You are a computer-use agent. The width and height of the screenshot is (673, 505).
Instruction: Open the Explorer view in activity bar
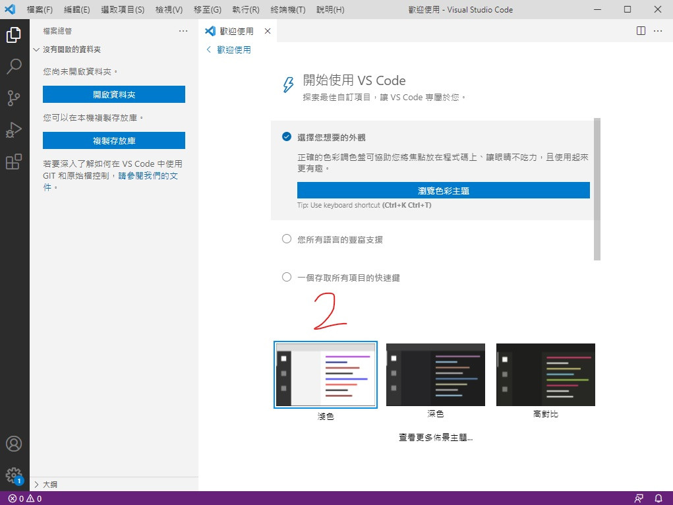pos(14,35)
